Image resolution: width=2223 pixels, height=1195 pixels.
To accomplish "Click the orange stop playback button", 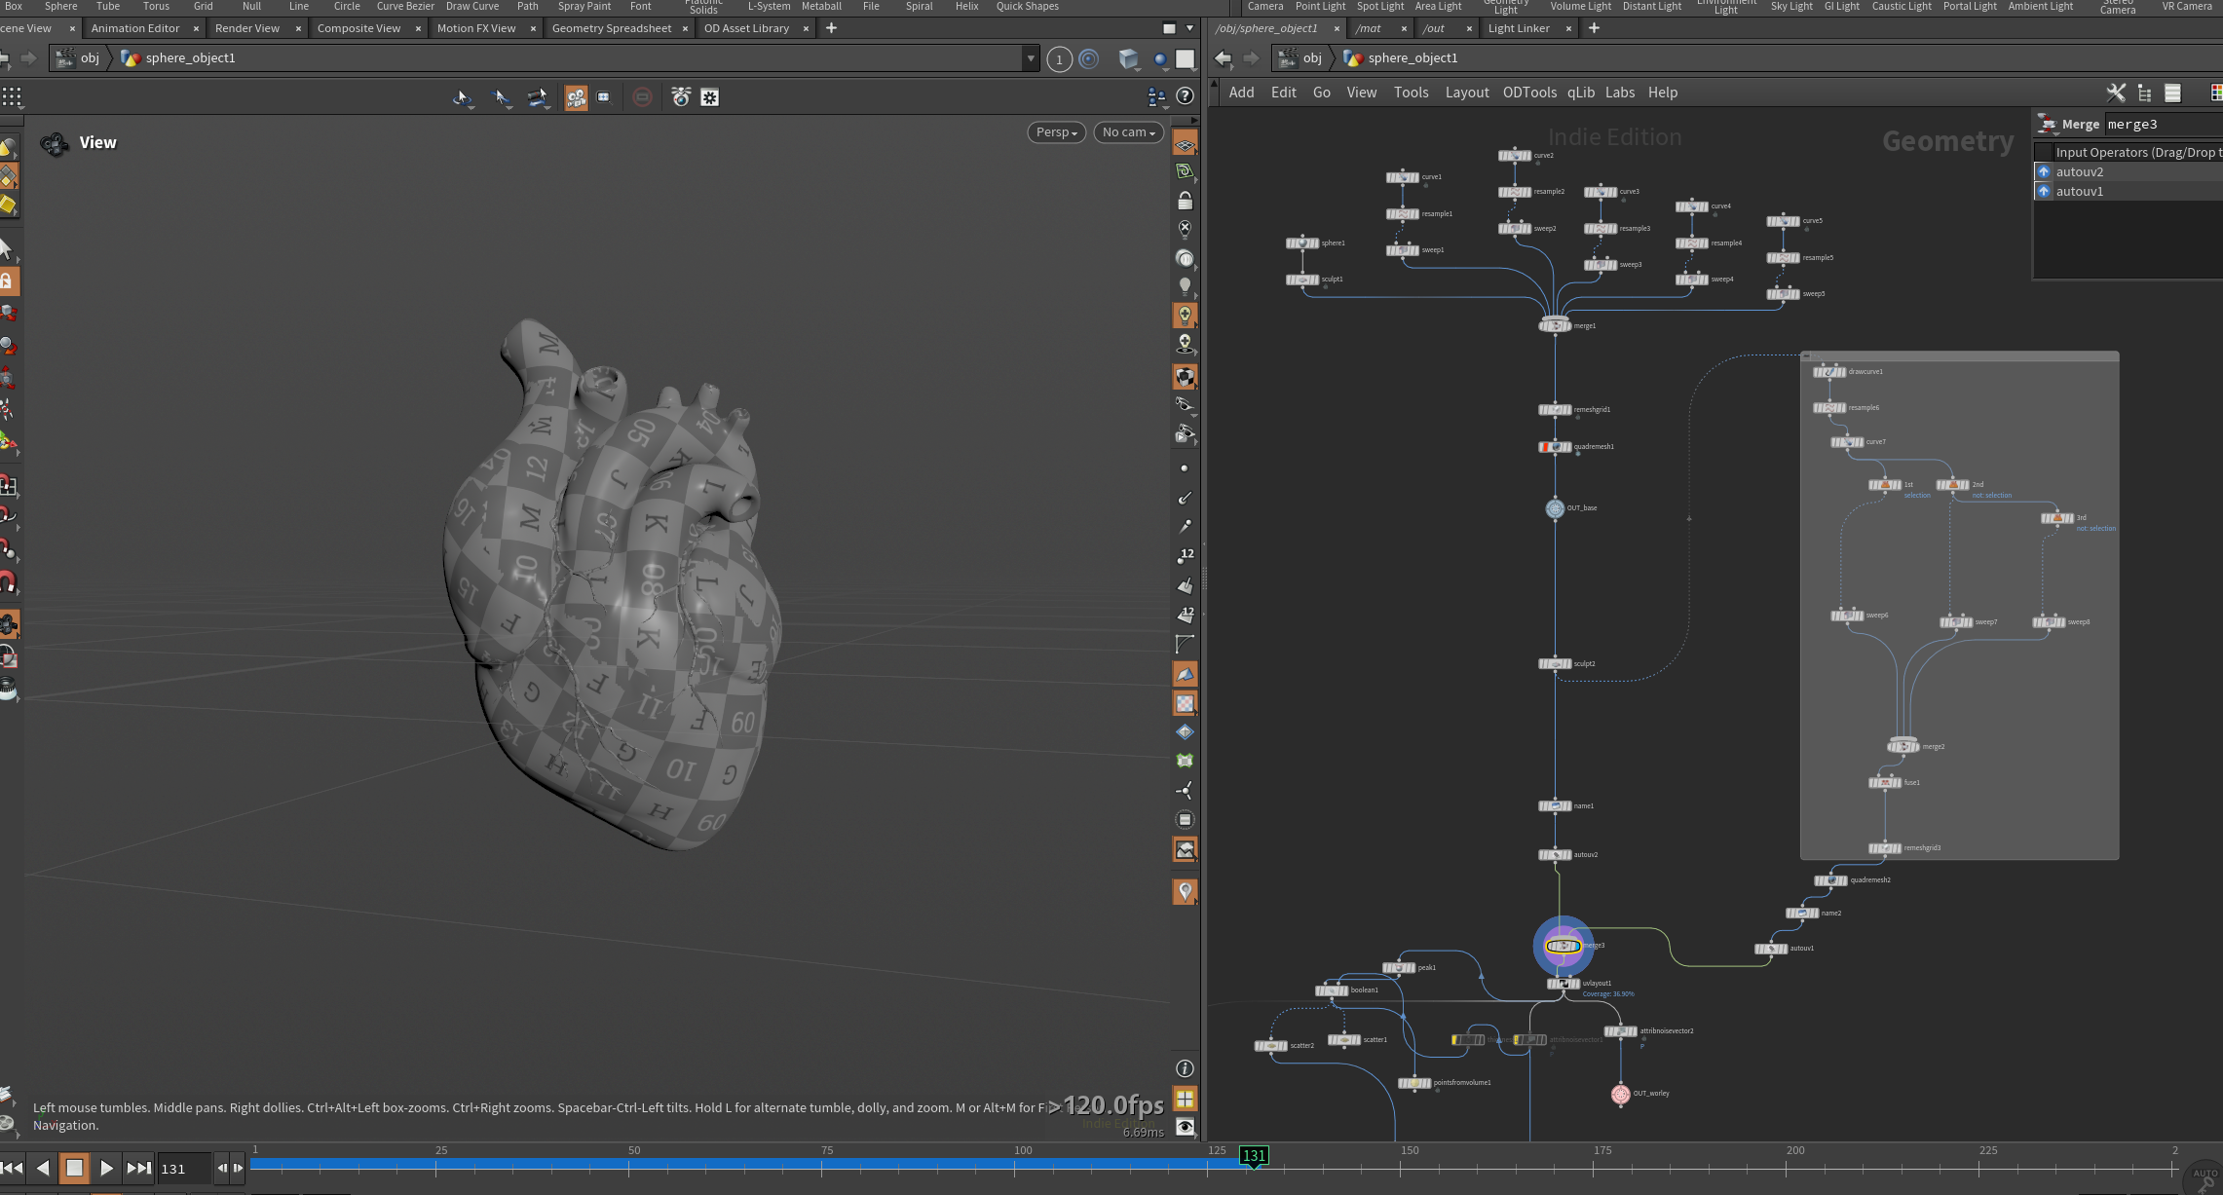I will [74, 1168].
